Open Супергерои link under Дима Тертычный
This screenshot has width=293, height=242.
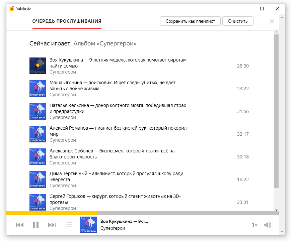coord(63,186)
